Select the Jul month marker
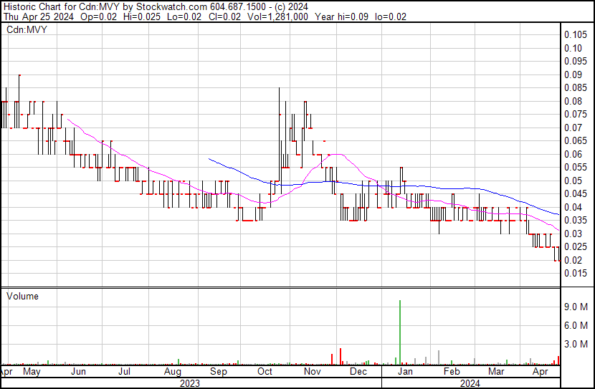 (x=124, y=372)
